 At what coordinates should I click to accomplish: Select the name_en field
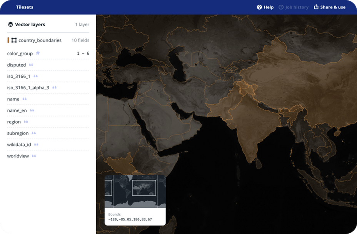[x=17, y=110]
